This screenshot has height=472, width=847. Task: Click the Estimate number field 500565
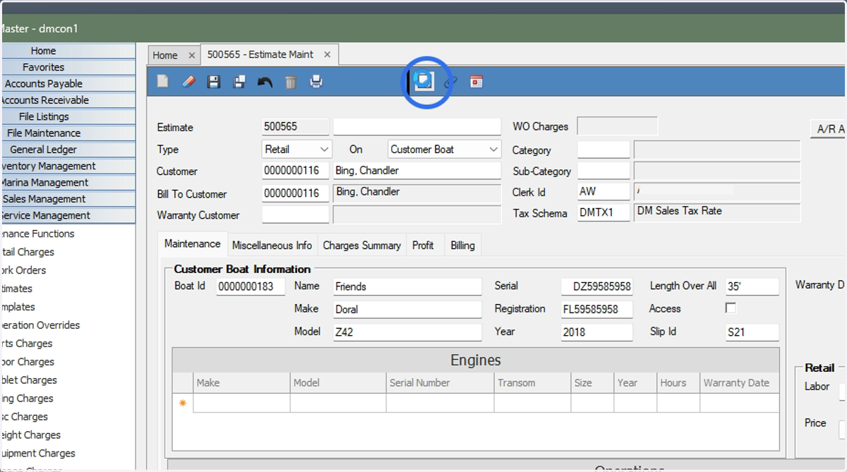pos(295,127)
